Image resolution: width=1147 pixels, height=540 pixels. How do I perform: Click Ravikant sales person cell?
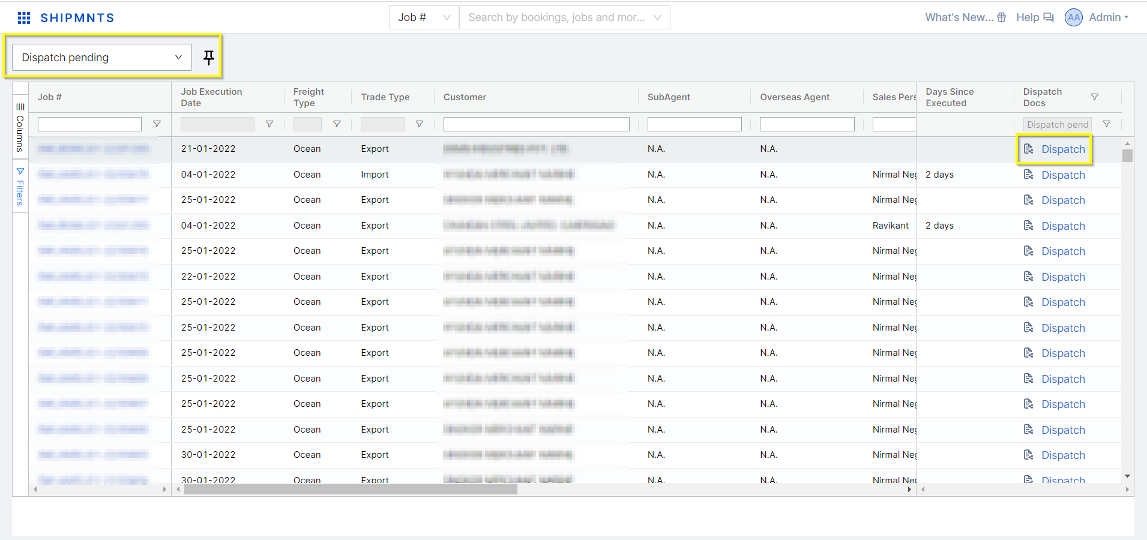click(x=891, y=226)
